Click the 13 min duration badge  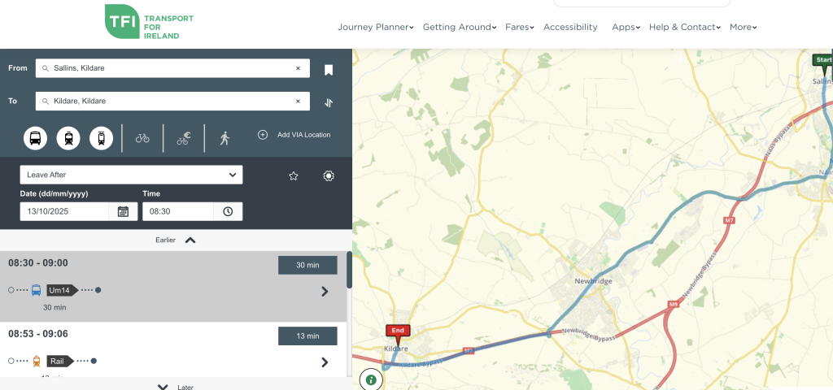[x=307, y=336]
